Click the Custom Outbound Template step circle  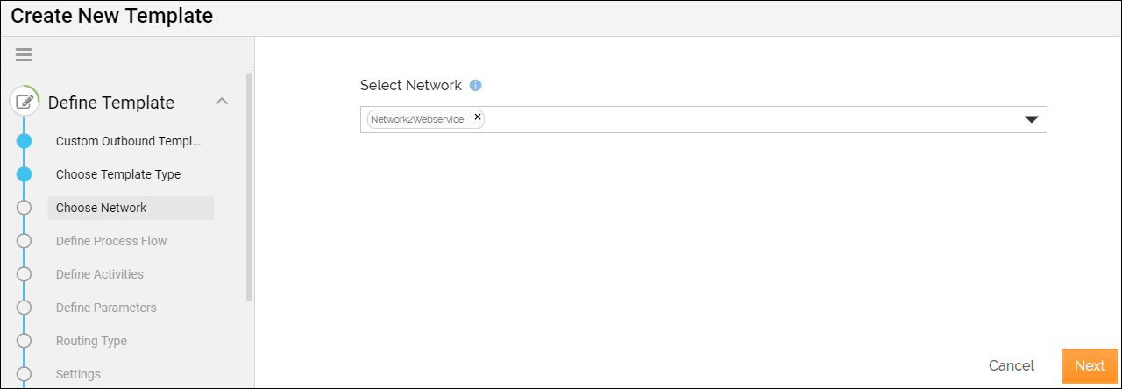[x=25, y=141]
